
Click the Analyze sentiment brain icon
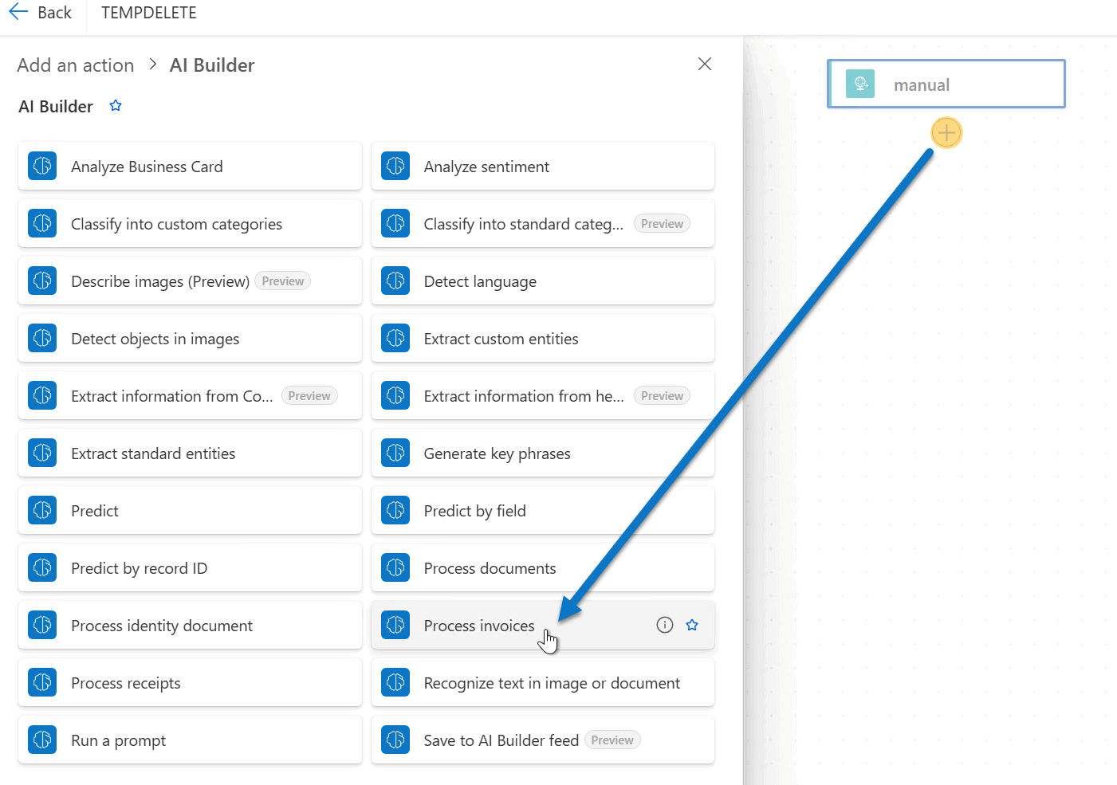click(395, 166)
